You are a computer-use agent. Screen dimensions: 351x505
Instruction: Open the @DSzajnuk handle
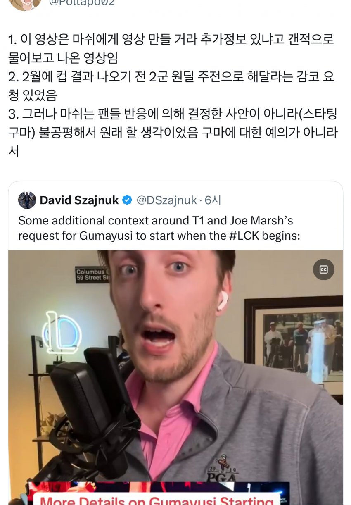[166, 200]
